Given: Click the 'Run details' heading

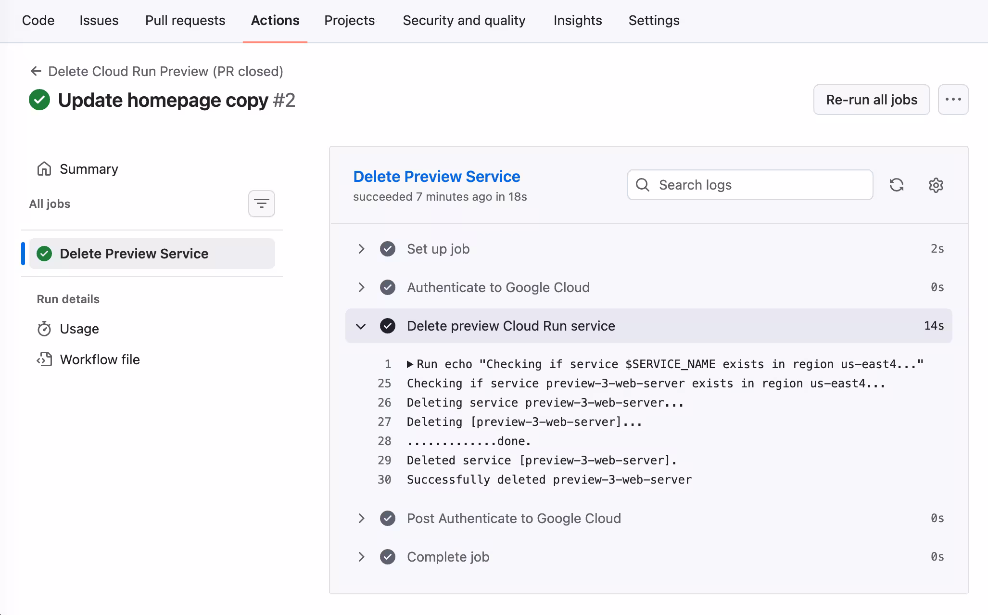Looking at the screenshot, I should 68,299.
